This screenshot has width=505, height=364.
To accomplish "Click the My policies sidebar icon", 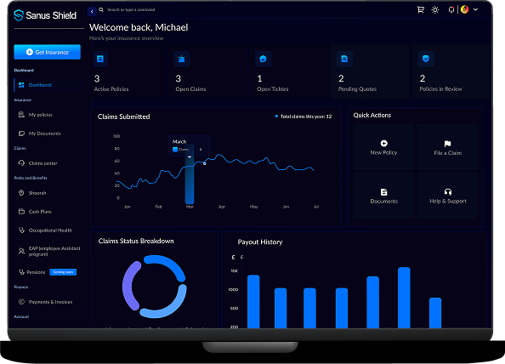I will pyautogui.click(x=21, y=115).
